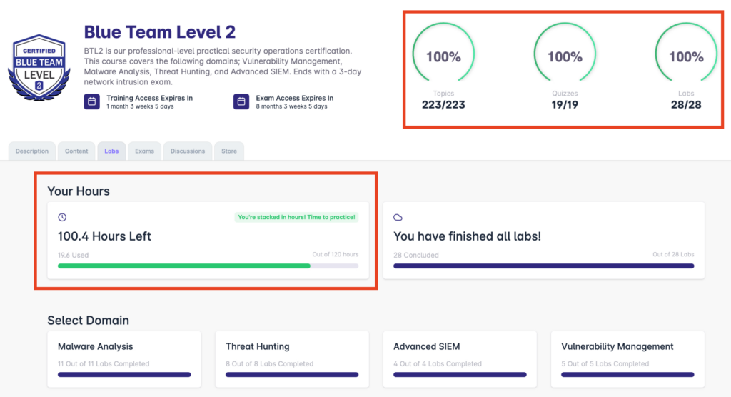Click the Certified Blue Team Level 2 badge
The width and height of the screenshot is (731, 397).
(x=39, y=68)
